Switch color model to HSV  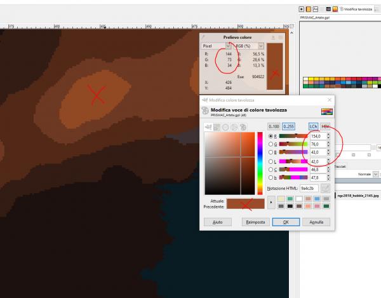click(325, 126)
